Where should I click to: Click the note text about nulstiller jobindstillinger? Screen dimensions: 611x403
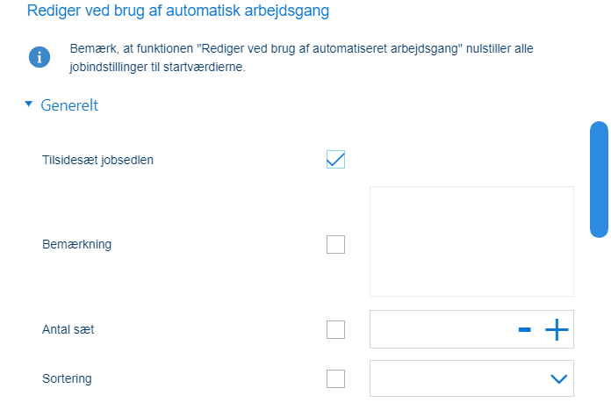tap(301, 58)
